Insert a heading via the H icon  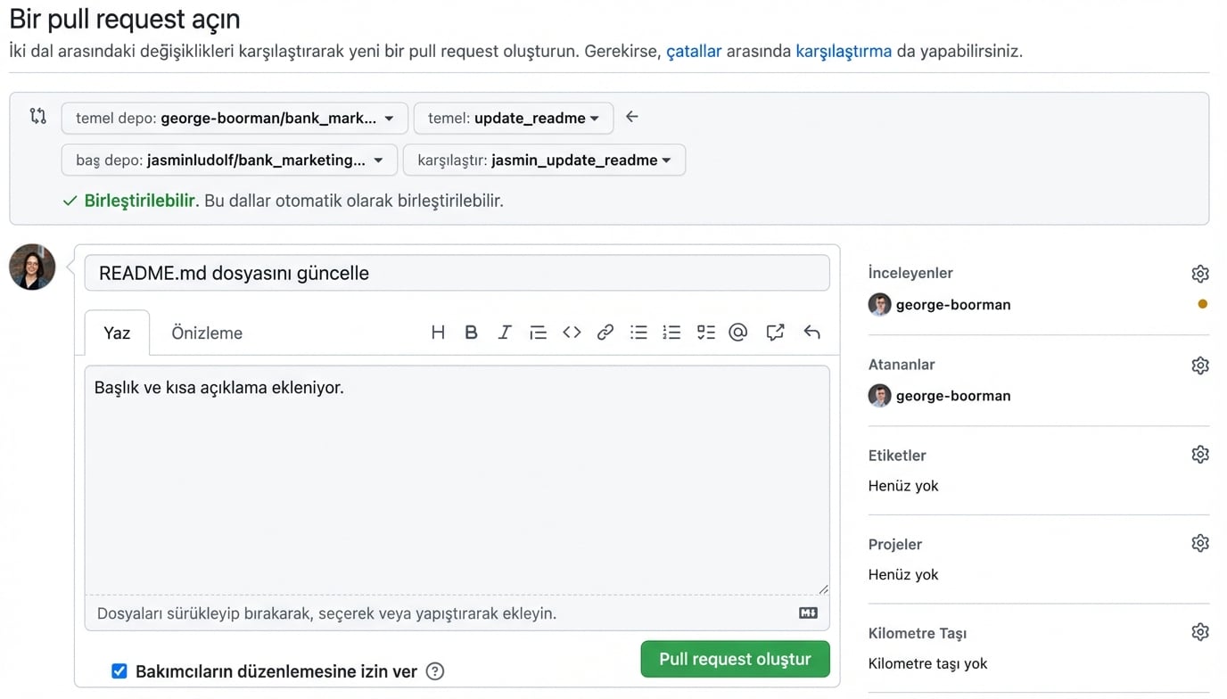[438, 332]
